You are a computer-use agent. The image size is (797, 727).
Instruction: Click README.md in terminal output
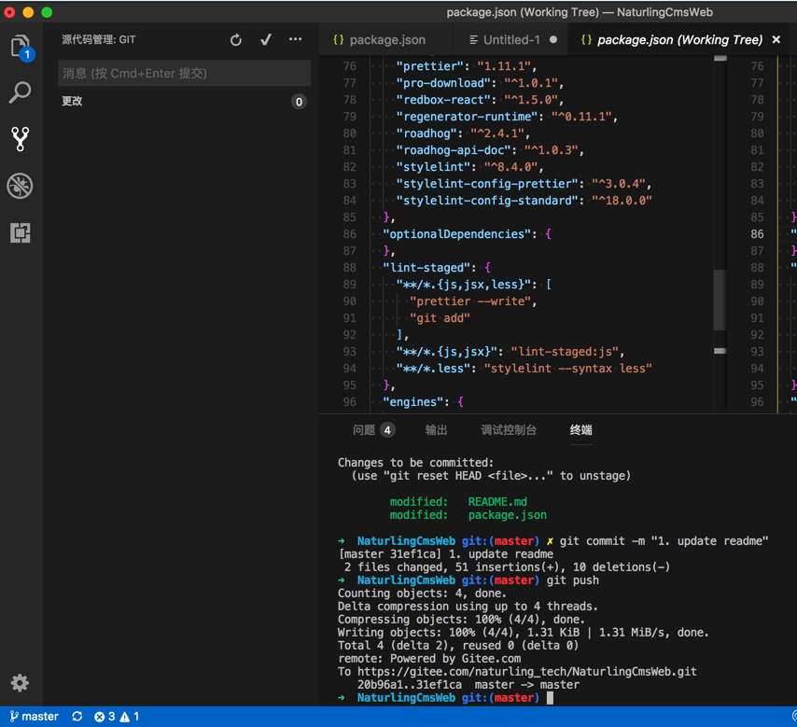point(497,502)
